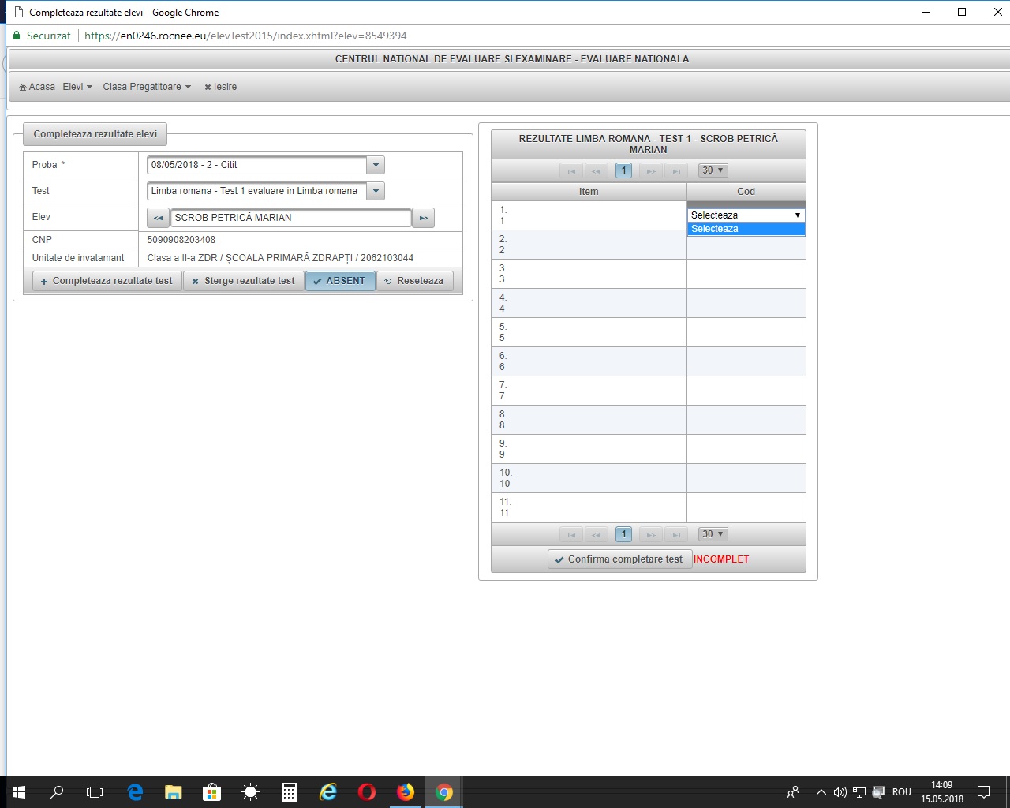Open Opera browser from the taskbar
1010x808 pixels.
coord(367,792)
